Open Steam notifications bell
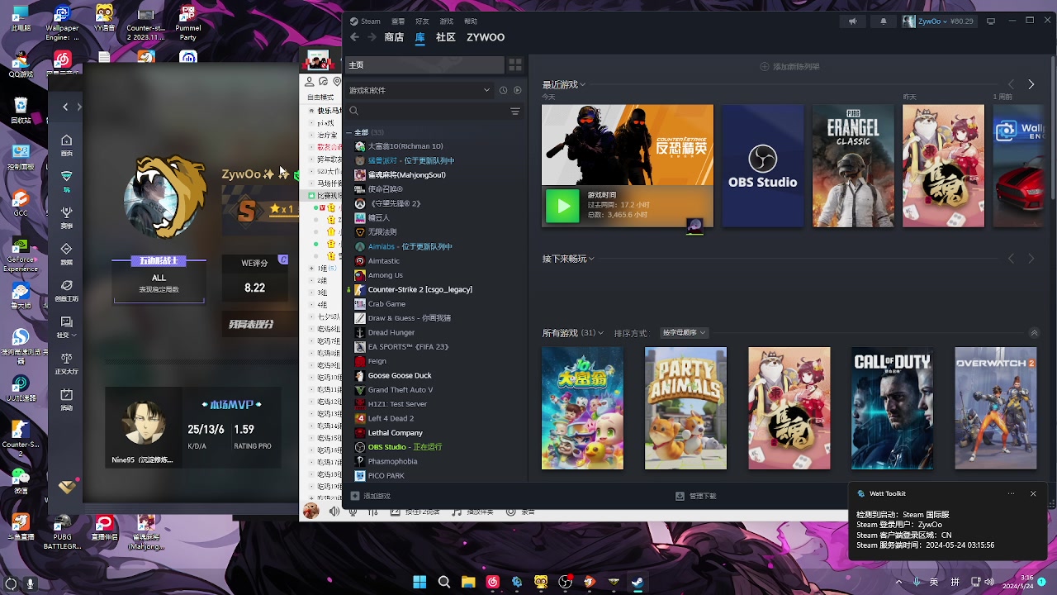The height and width of the screenshot is (595, 1057). coord(884,21)
